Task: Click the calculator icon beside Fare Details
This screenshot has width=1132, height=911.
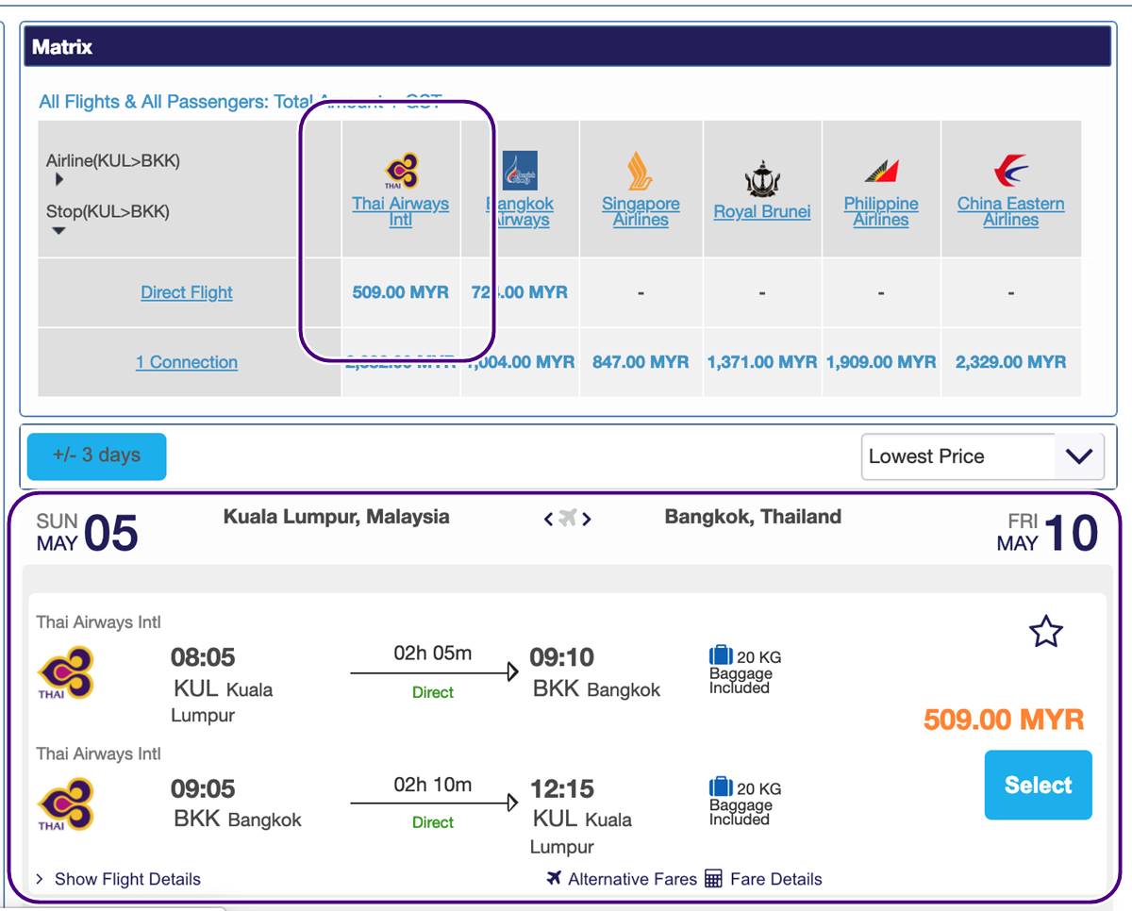Action: click(713, 879)
